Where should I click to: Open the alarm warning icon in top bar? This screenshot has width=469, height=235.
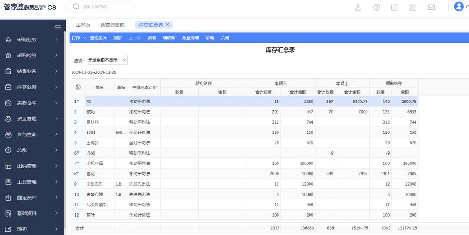coord(413,7)
